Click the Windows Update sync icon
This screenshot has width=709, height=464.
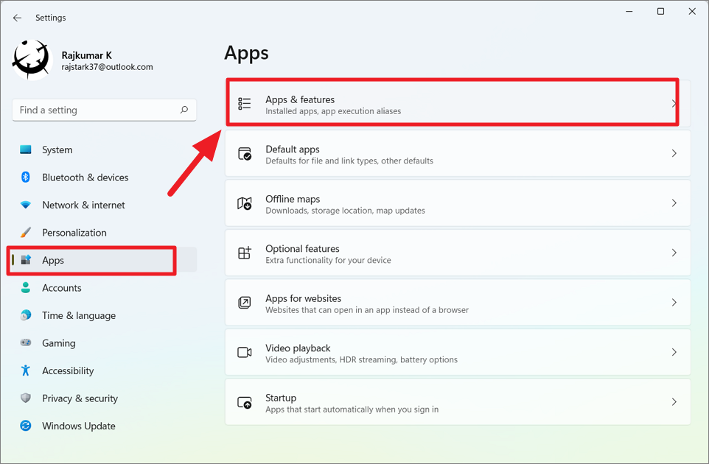tap(26, 426)
